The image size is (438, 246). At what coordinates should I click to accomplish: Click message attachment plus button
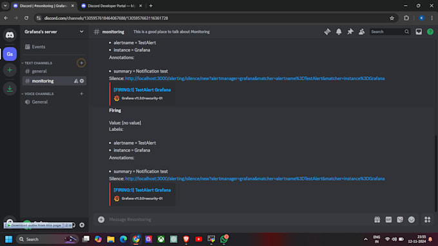pos(101,220)
